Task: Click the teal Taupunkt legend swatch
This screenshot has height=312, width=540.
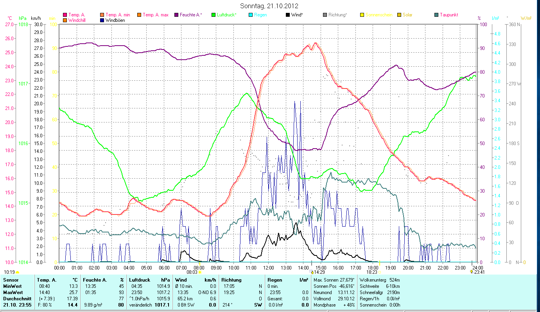Action: (436, 15)
